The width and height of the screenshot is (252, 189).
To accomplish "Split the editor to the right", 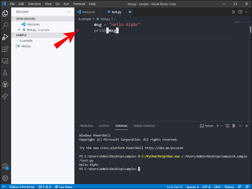I will coord(240,12).
